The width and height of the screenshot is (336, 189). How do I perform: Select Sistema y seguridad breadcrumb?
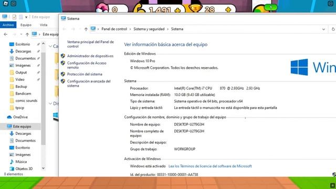tap(149, 29)
